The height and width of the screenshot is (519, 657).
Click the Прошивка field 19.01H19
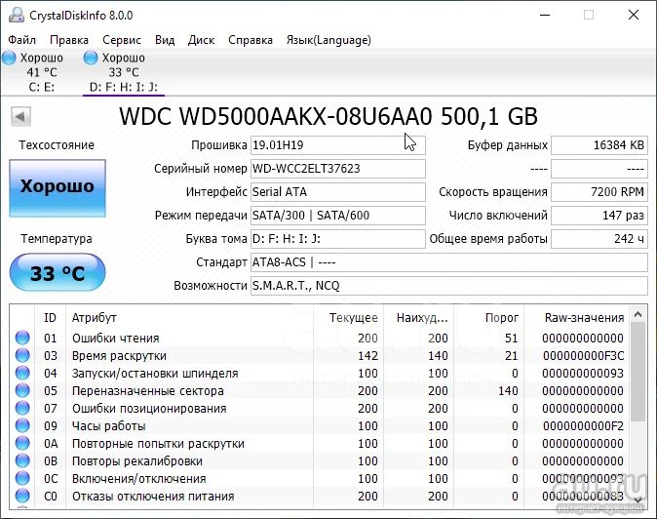coord(338,145)
